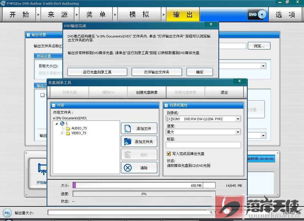Collapse the root node in content tree

(57, 123)
